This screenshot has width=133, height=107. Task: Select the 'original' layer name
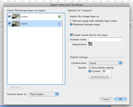click(24, 24)
